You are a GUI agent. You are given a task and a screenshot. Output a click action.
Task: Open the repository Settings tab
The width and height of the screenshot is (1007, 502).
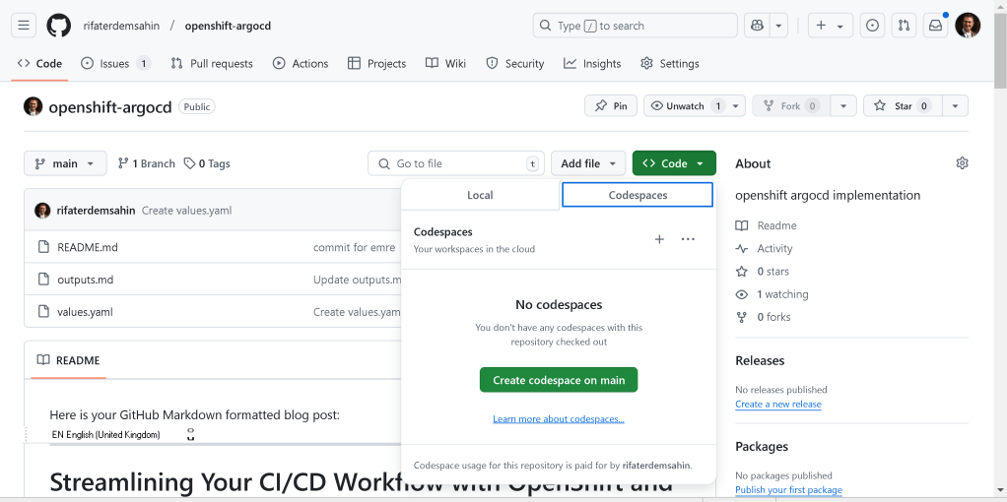tap(670, 64)
